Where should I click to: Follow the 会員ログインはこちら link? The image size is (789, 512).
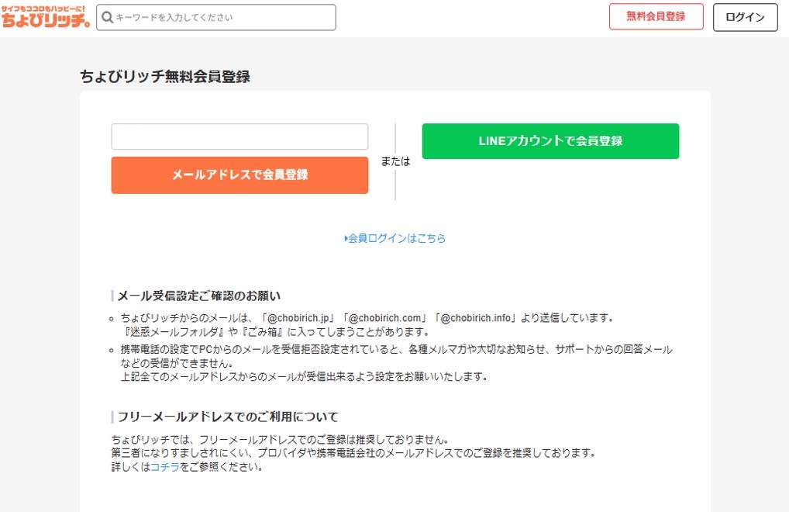pyautogui.click(x=397, y=239)
